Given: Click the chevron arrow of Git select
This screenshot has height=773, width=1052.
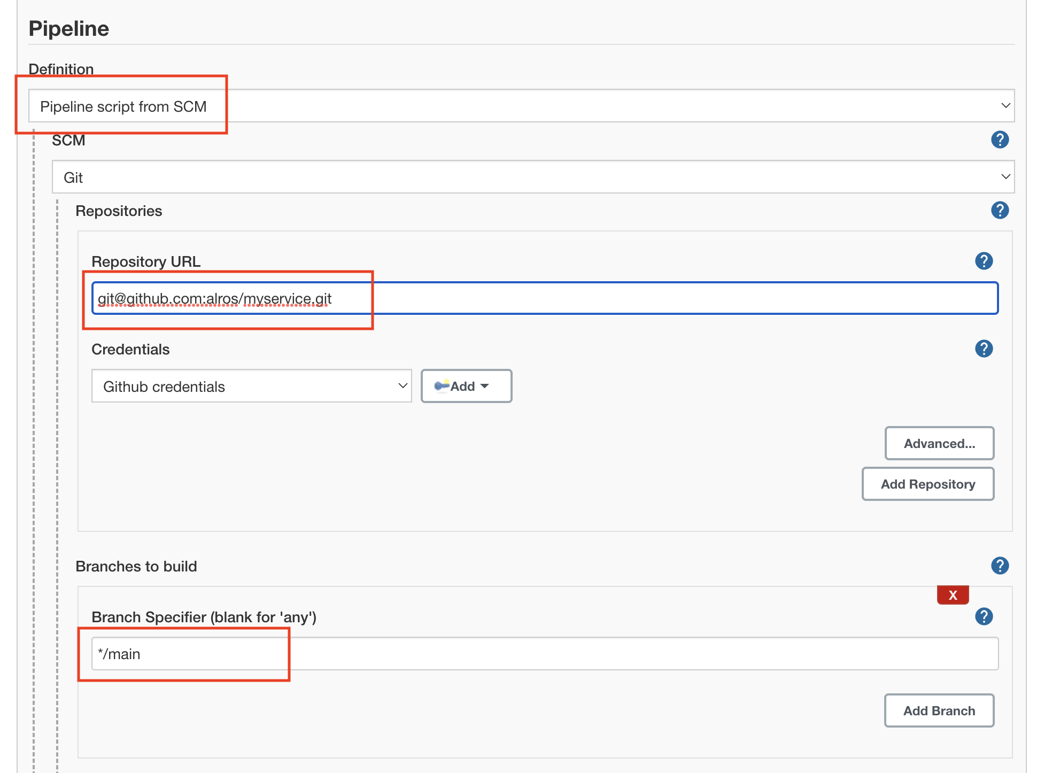Looking at the screenshot, I should tap(1005, 177).
